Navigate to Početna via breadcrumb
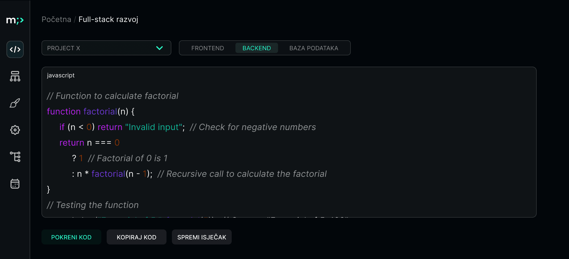Viewport: 569px width, 259px height. [56, 19]
